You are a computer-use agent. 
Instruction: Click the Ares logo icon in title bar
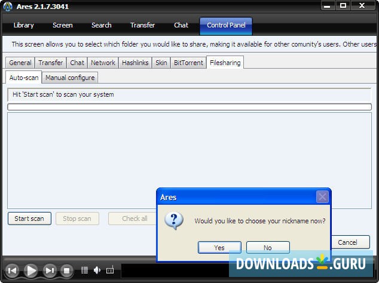point(8,7)
